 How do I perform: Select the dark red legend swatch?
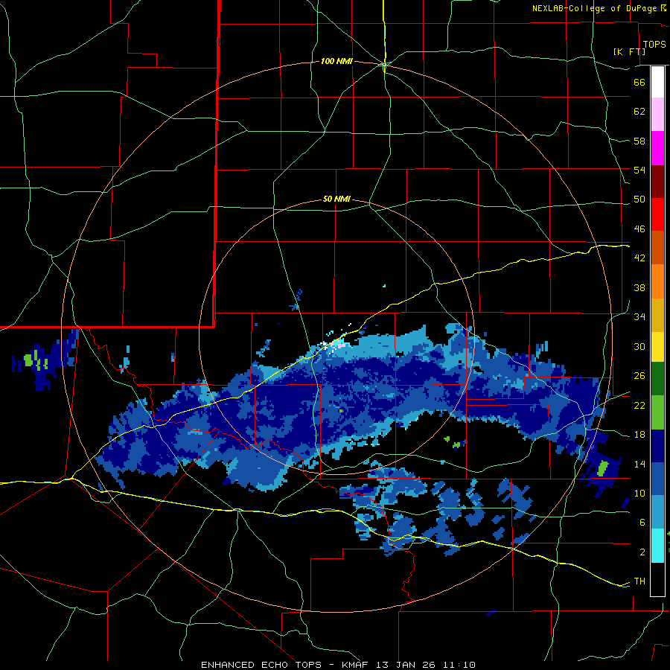657,182
